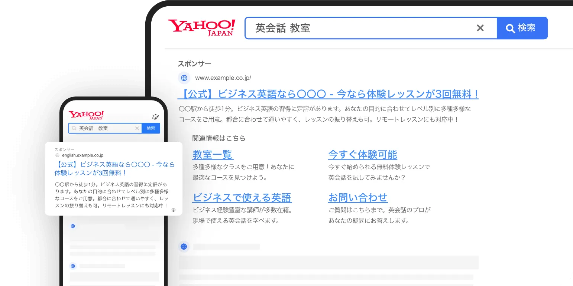Clear the search field with the × button
Viewport: 573px width, 286px height.
[x=480, y=27]
